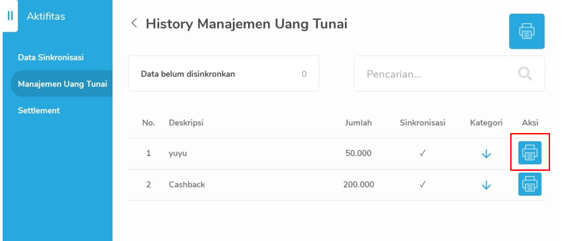The width and height of the screenshot is (568, 241).
Task: Sort by the Jumlah column header
Action: click(358, 123)
